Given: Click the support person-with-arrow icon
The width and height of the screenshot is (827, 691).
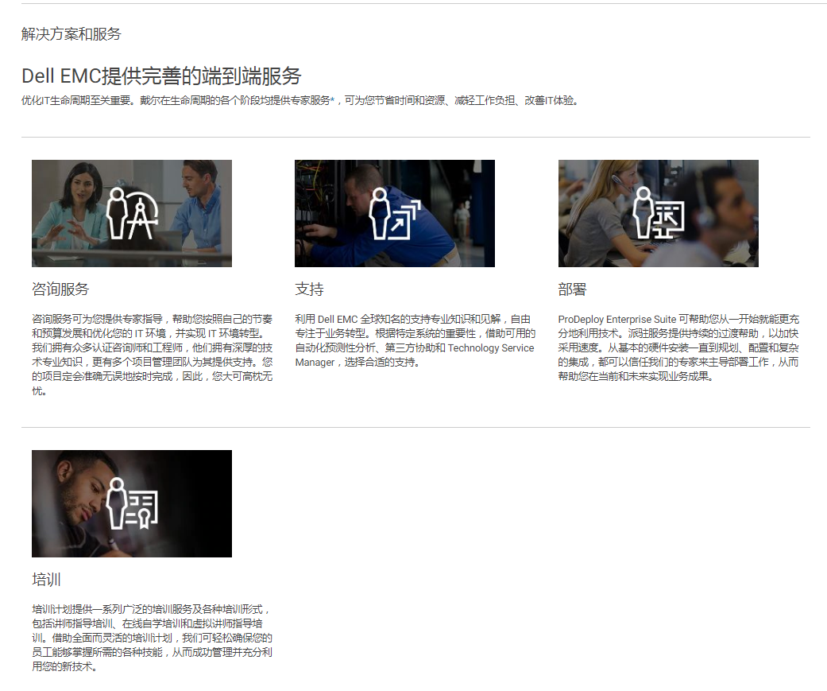Looking at the screenshot, I should point(395,213).
